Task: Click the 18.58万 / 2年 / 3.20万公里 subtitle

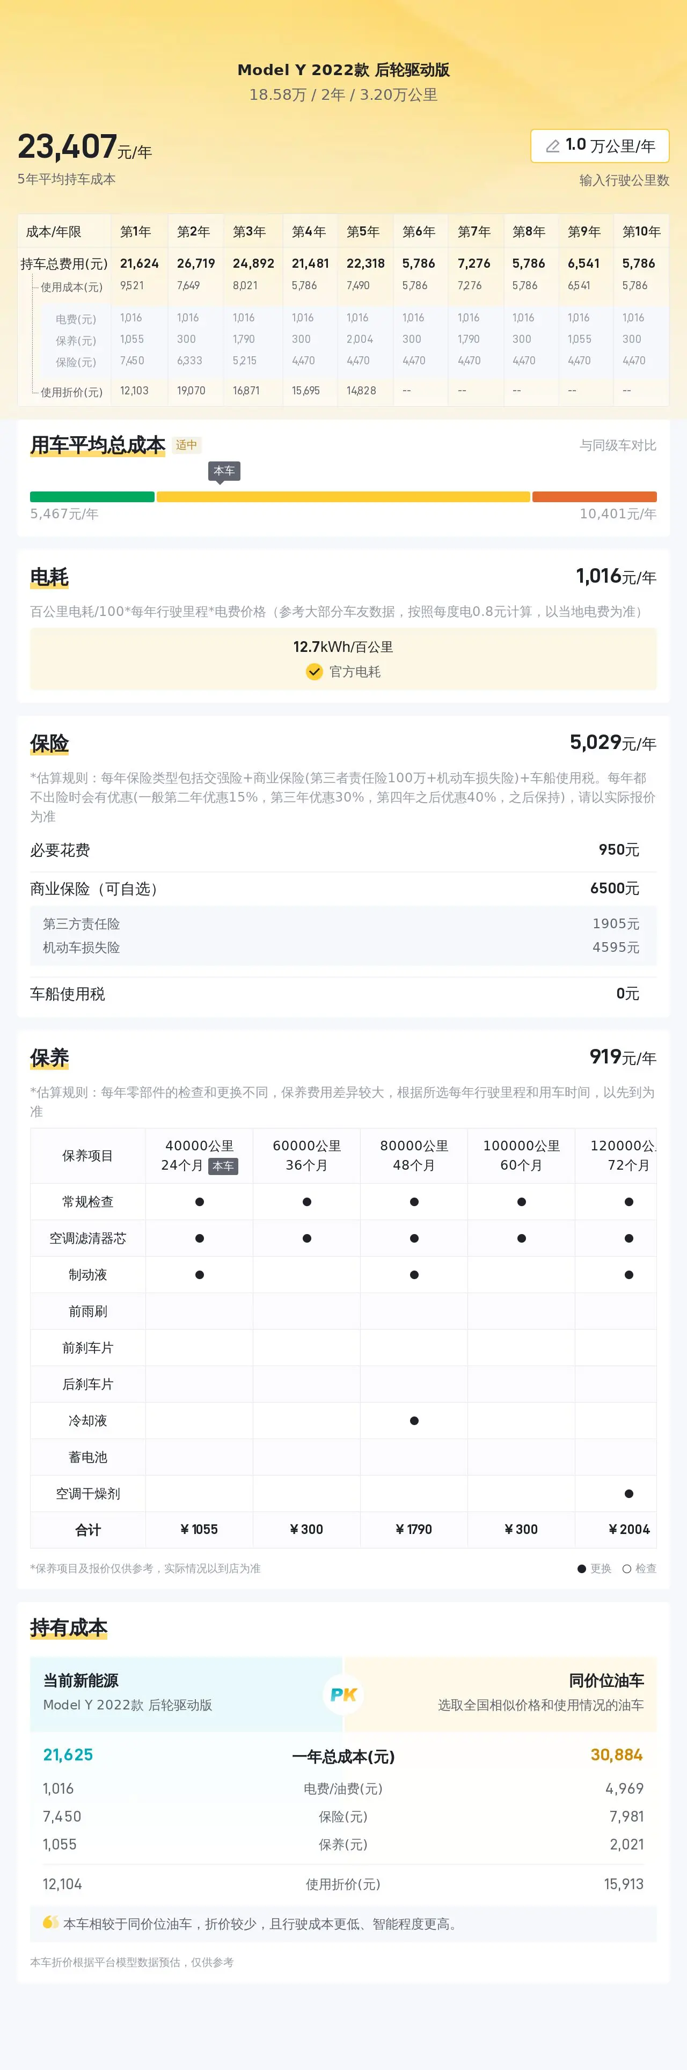Action: point(343,95)
